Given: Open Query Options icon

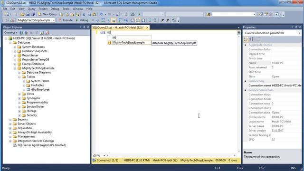Looking at the screenshot, I should point(108,20).
